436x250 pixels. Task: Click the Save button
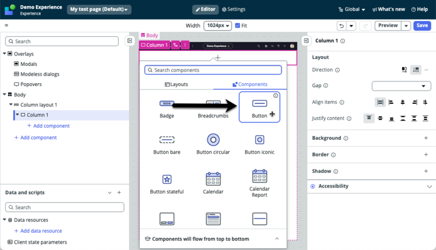point(422,25)
